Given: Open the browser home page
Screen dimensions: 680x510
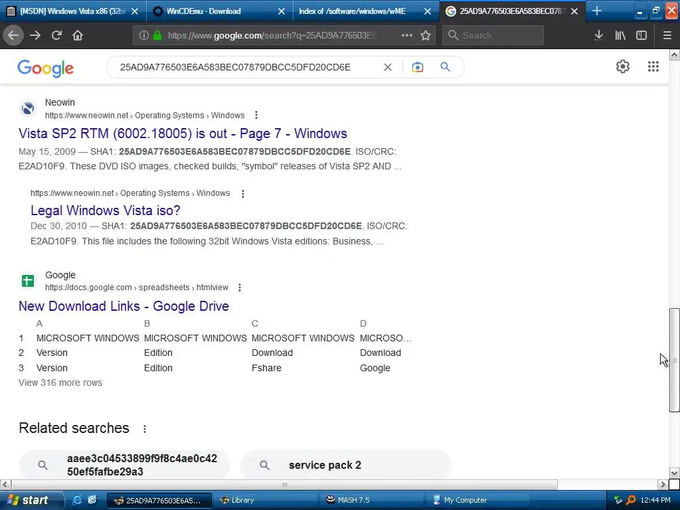Looking at the screenshot, I should tap(78, 35).
